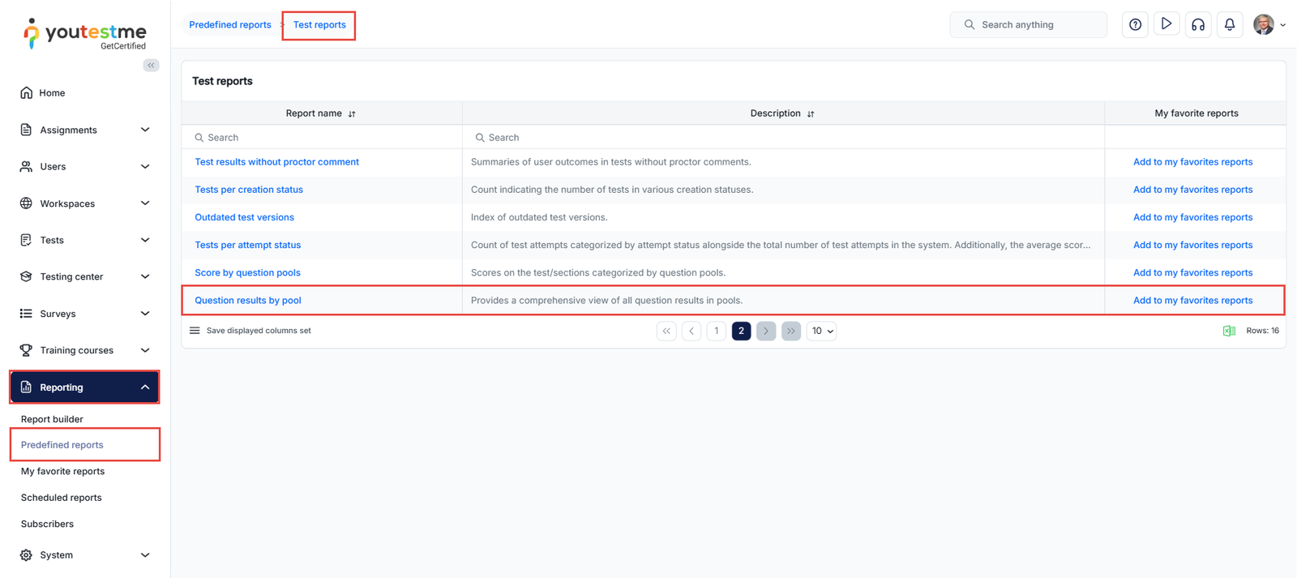Open My favorite reports menu item
The width and height of the screenshot is (1297, 578).
pyautogui.click(x=62, y=471)
